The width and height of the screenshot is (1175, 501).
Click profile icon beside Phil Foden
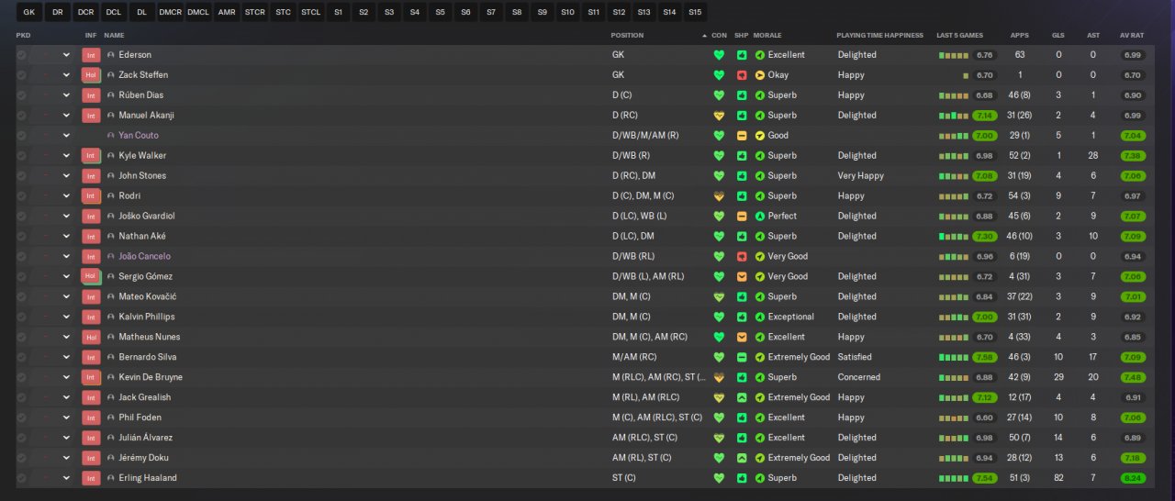111,418
